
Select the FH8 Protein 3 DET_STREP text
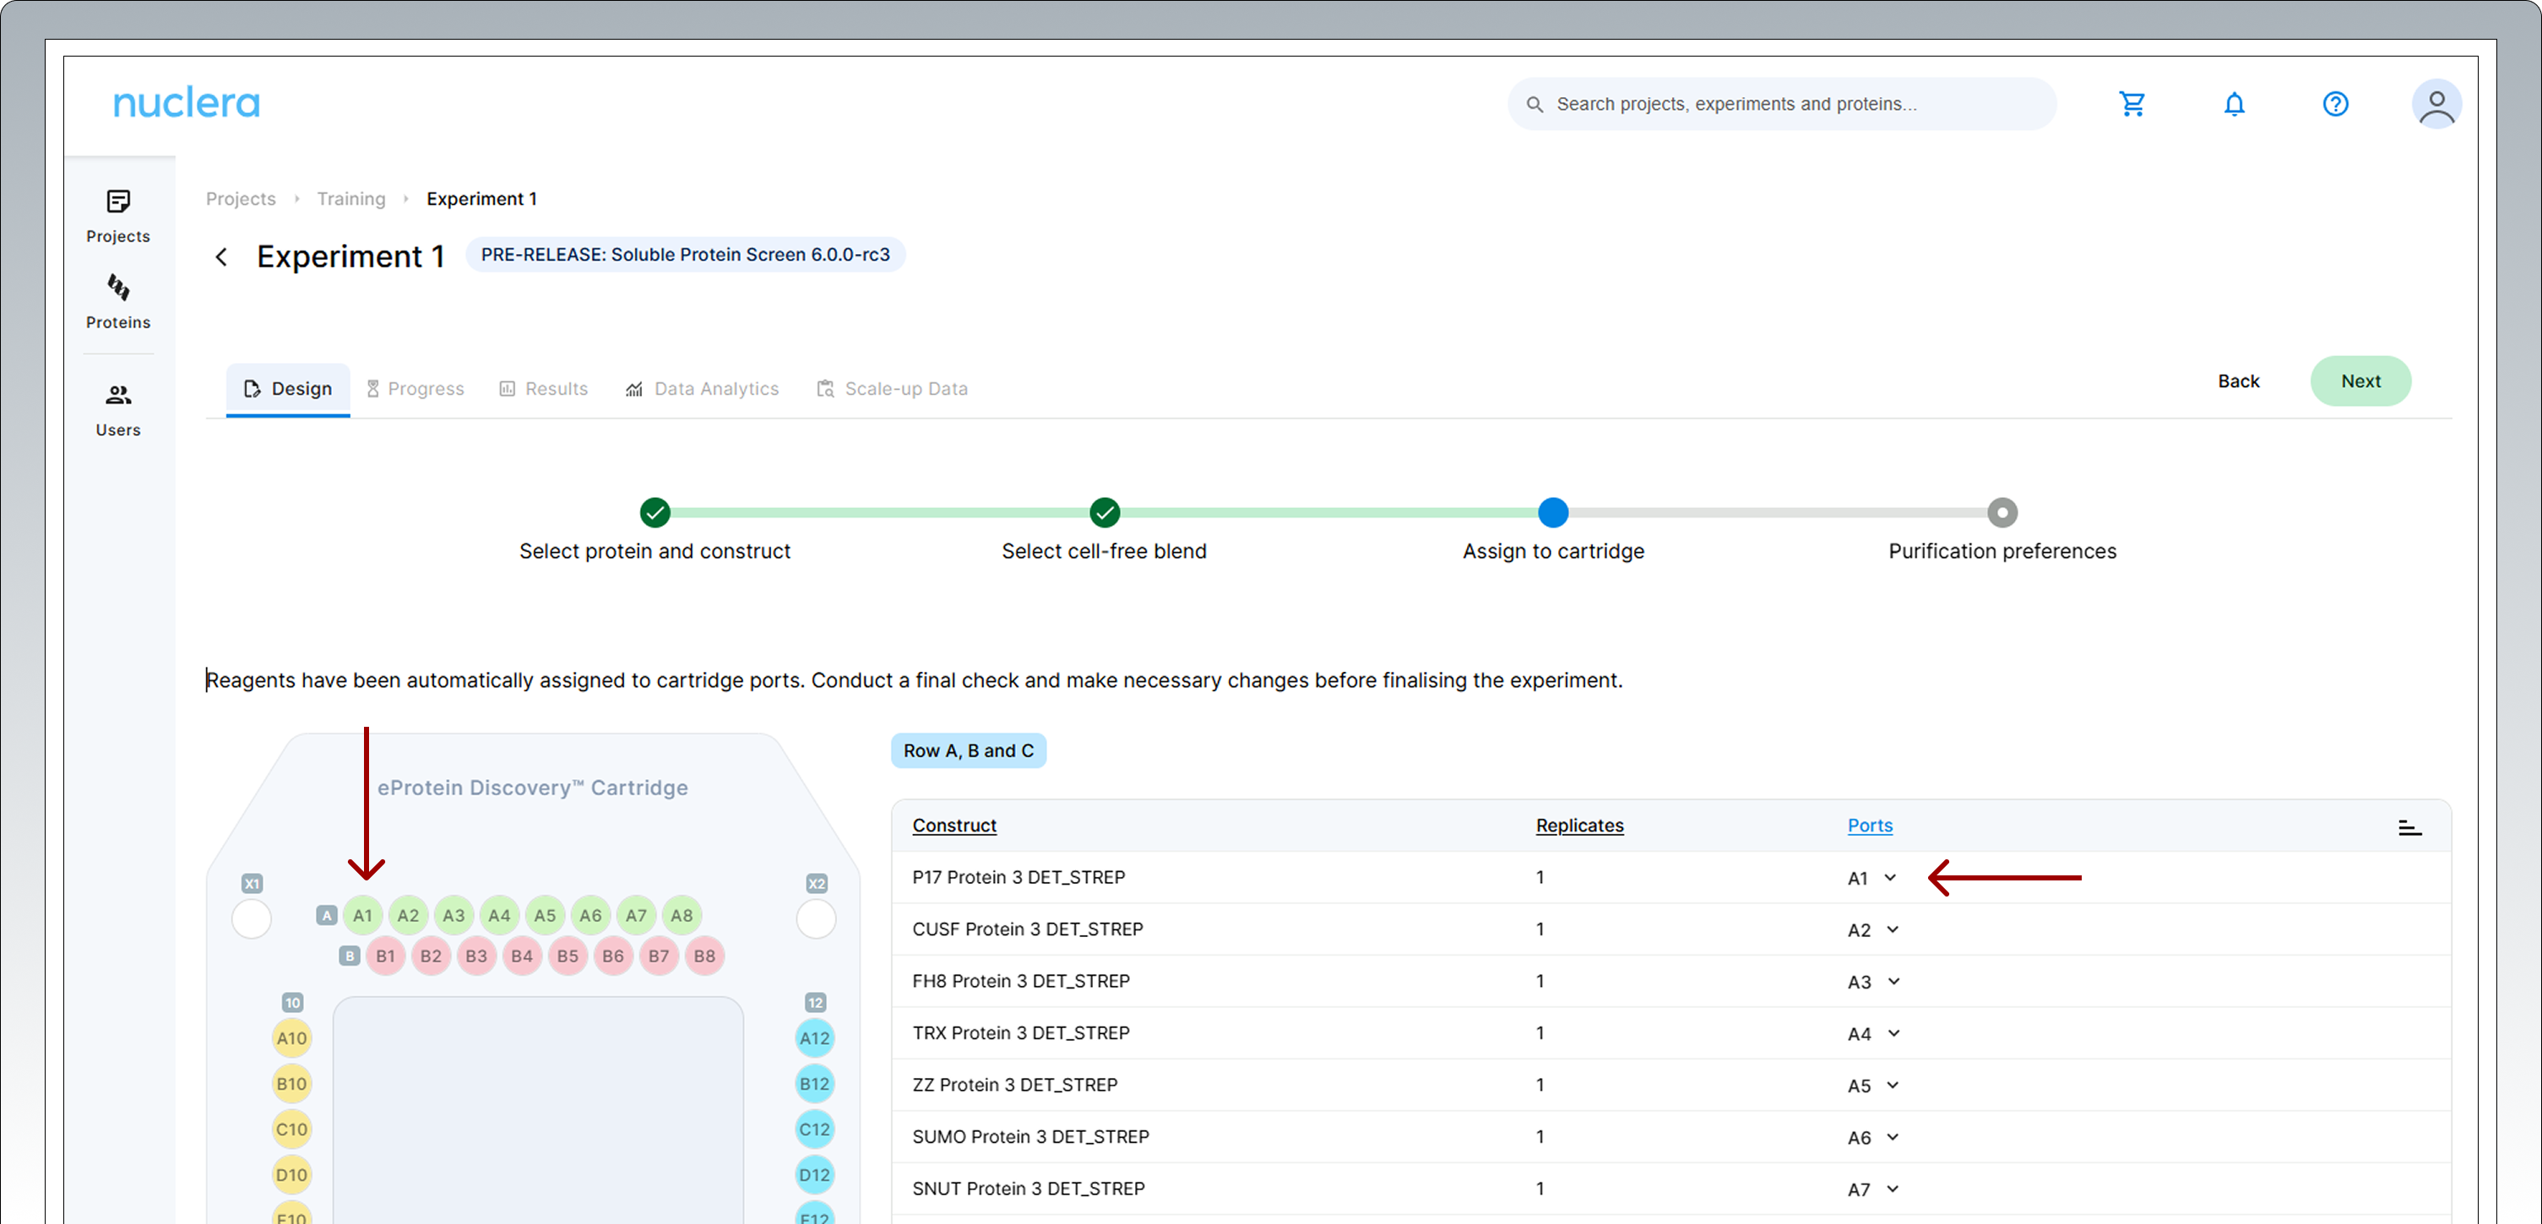pos(1020,982)
